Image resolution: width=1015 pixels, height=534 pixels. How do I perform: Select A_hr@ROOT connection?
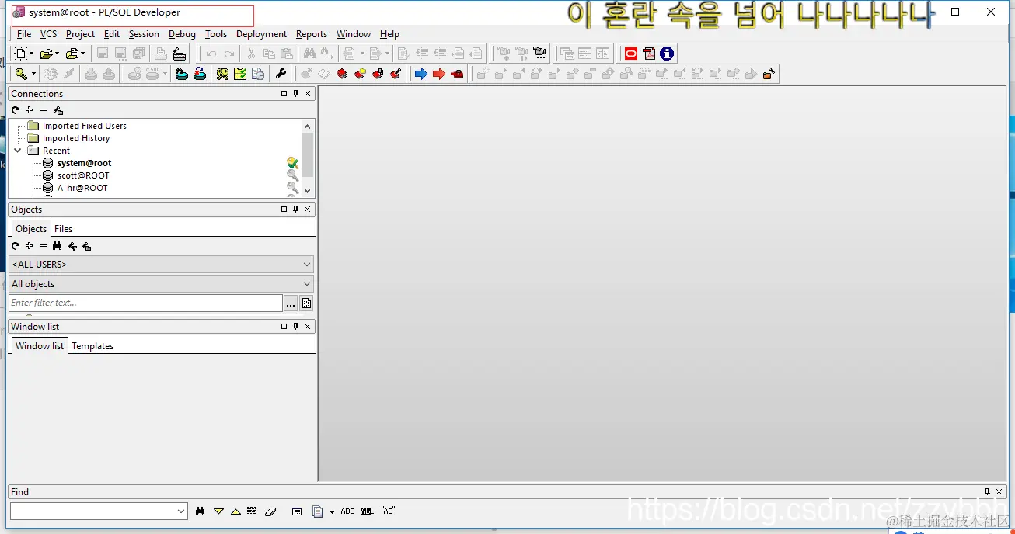pyautogui.click(x=82, y=188)
